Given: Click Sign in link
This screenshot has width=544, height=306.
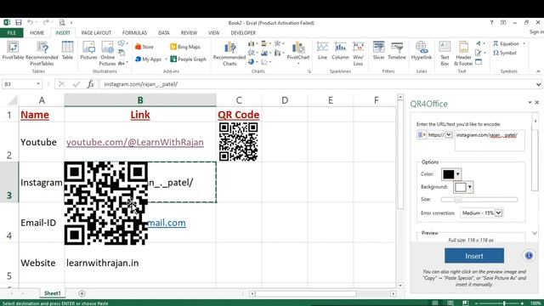Looking at the screenshot, I should [x=536, y=32].
